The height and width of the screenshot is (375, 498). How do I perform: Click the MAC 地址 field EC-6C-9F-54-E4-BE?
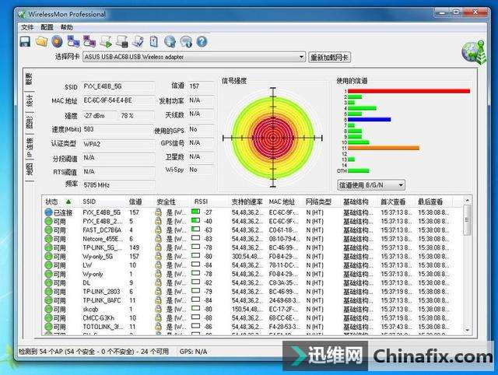pos(118,100)
